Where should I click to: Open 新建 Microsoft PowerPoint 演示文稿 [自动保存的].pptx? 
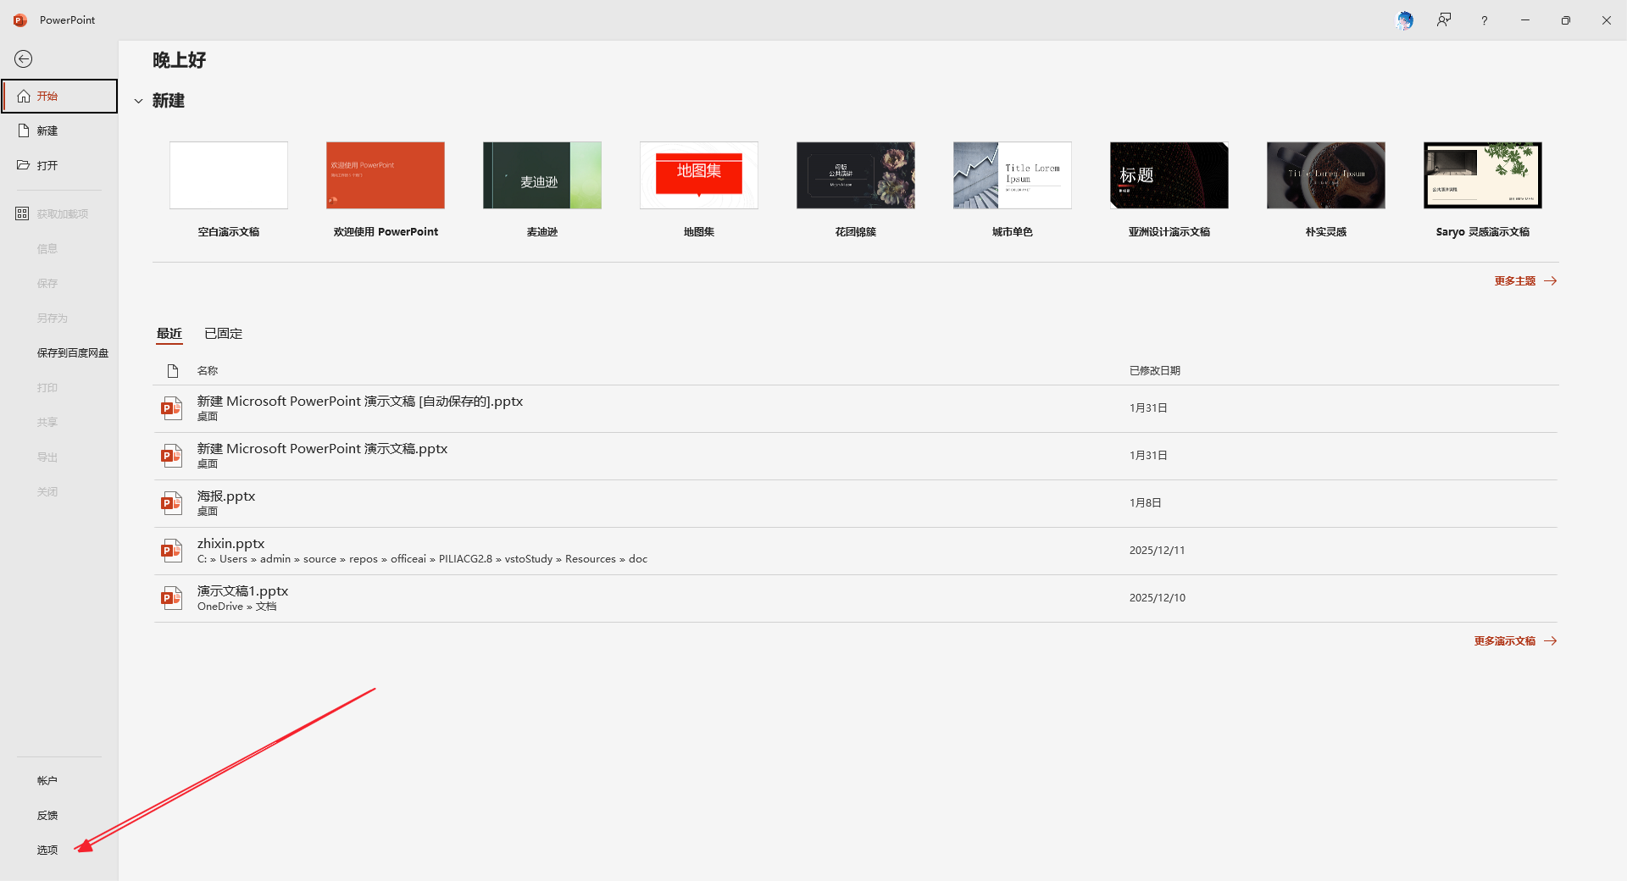[360, 401]
